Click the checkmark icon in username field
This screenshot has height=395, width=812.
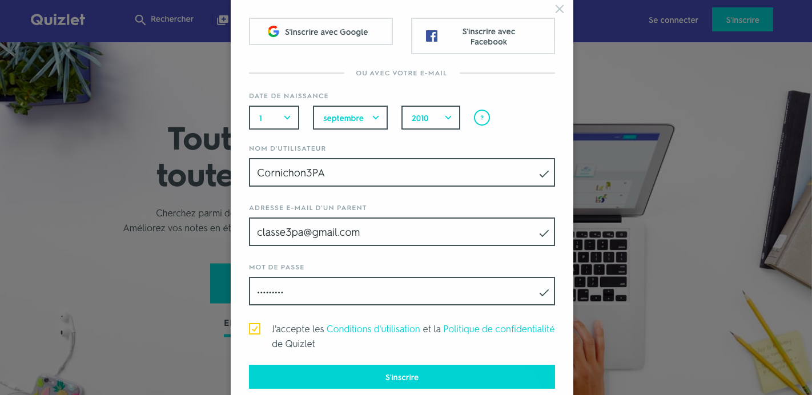pyautogui.click(x=544, y=174)
